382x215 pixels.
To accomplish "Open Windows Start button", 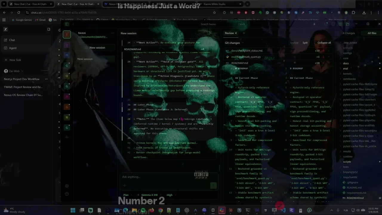I will (73, 210).
